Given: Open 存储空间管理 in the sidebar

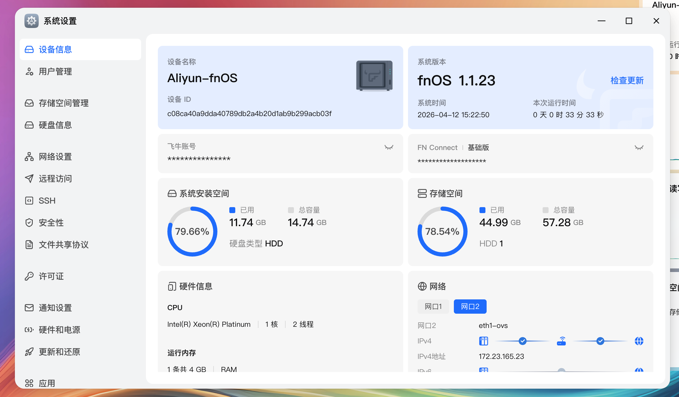Looking at the screenshot, I should (63, 103).
